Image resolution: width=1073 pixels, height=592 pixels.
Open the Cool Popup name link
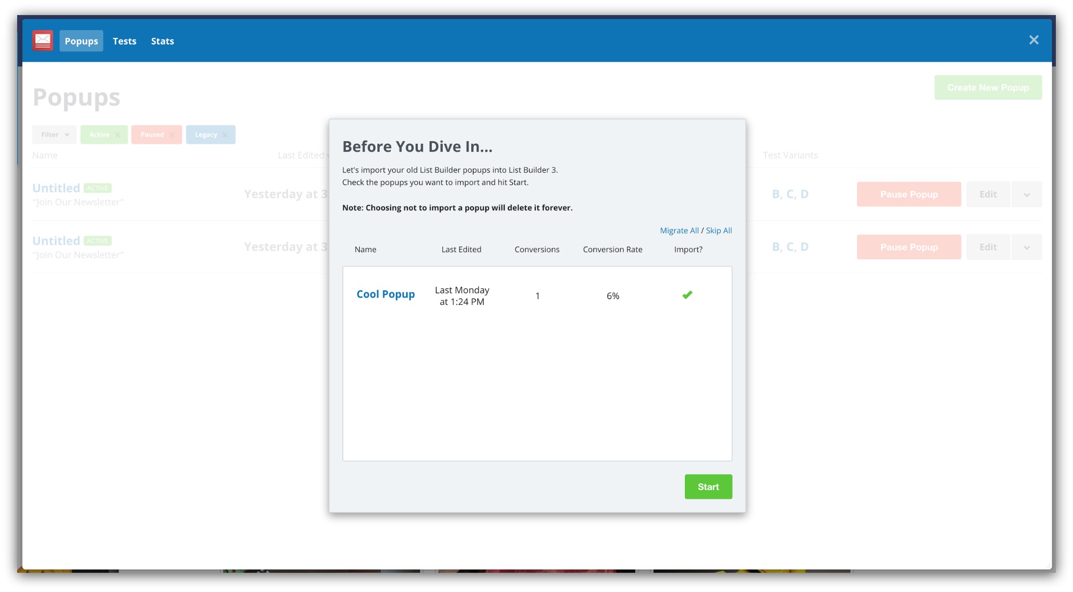(x=386, y=294)
